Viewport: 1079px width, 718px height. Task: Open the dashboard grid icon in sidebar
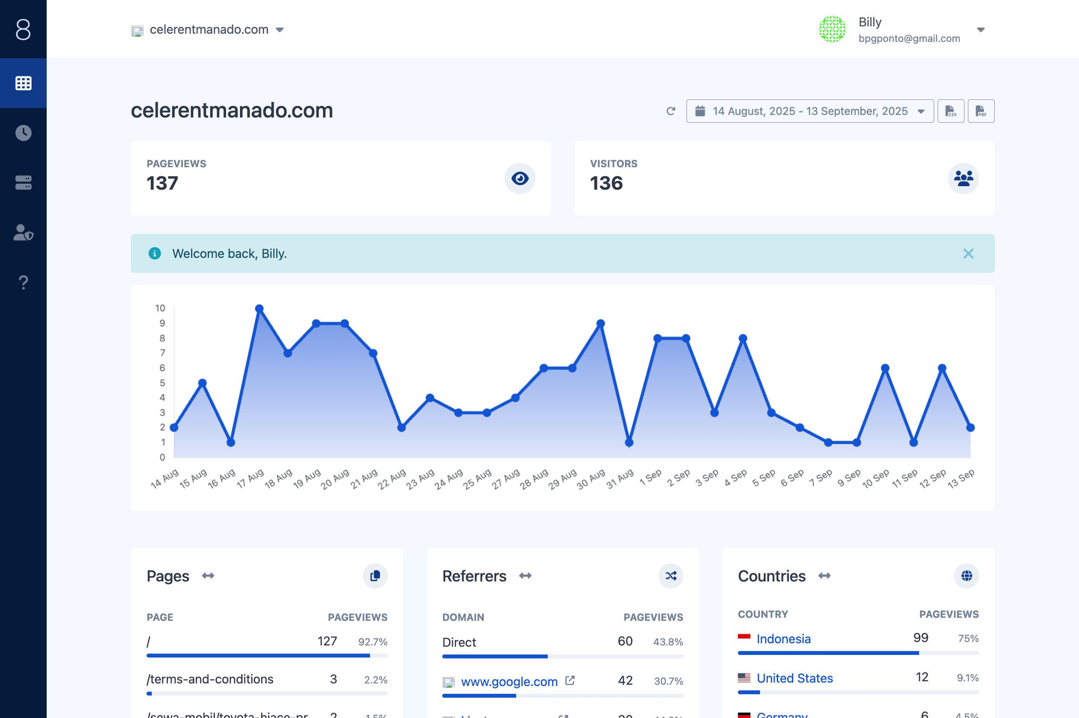[23, 83]
